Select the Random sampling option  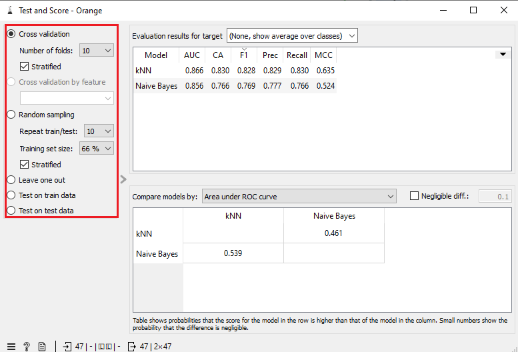tap(11, 115)
